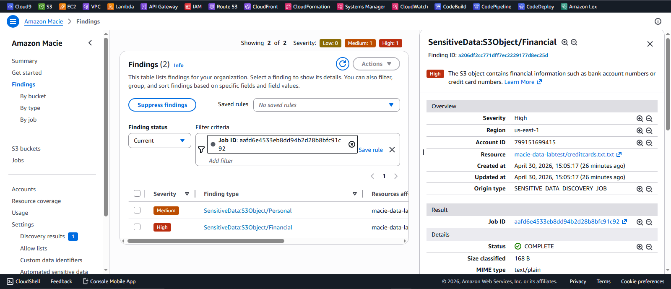Sort by Severity column arrow
The height and width of the screenshot is (289, 671).
pyautogui.click(x=187, y=194)
